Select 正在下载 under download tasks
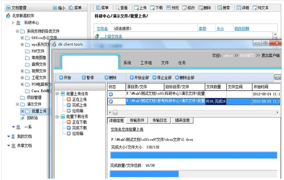 click(x=80, y=122)
